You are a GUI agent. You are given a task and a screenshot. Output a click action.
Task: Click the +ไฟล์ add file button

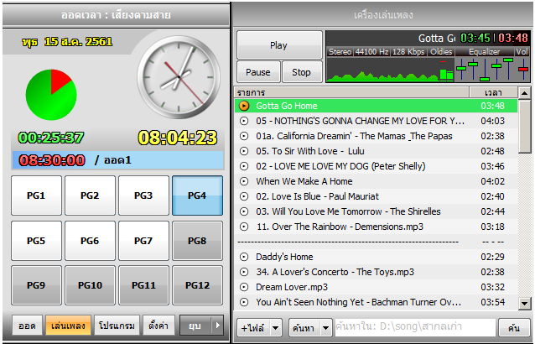[x=253, y=328]
